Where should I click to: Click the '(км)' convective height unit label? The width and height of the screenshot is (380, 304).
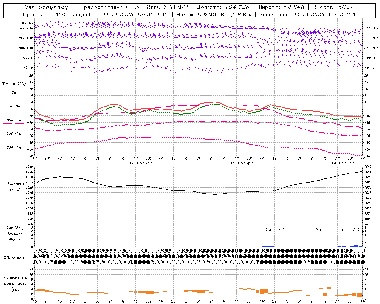[15, 289]
